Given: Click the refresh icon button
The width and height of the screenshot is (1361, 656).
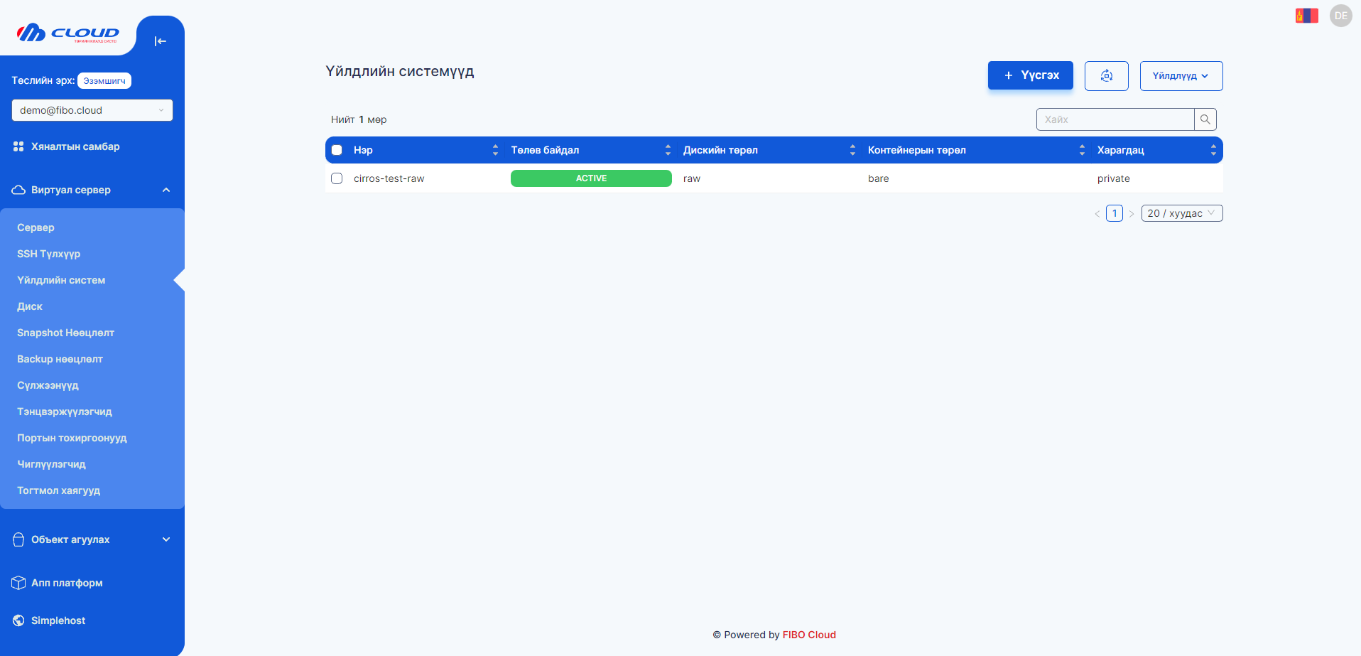Looking at the screenshot, I should [x=1106, y=76].
